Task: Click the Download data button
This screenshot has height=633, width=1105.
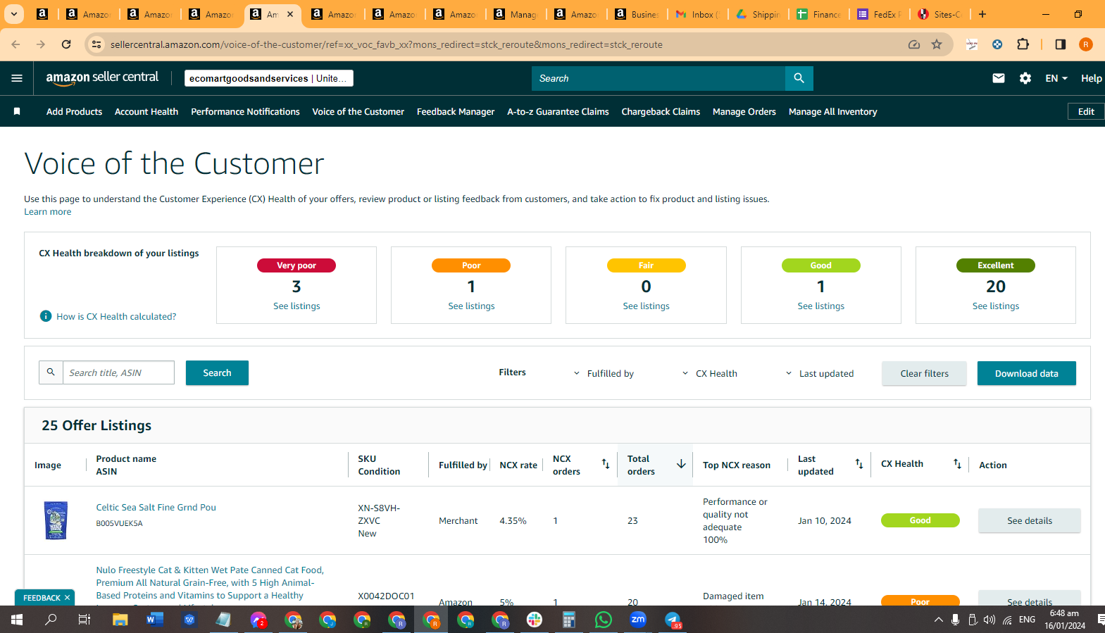Action: [1026, 373]
